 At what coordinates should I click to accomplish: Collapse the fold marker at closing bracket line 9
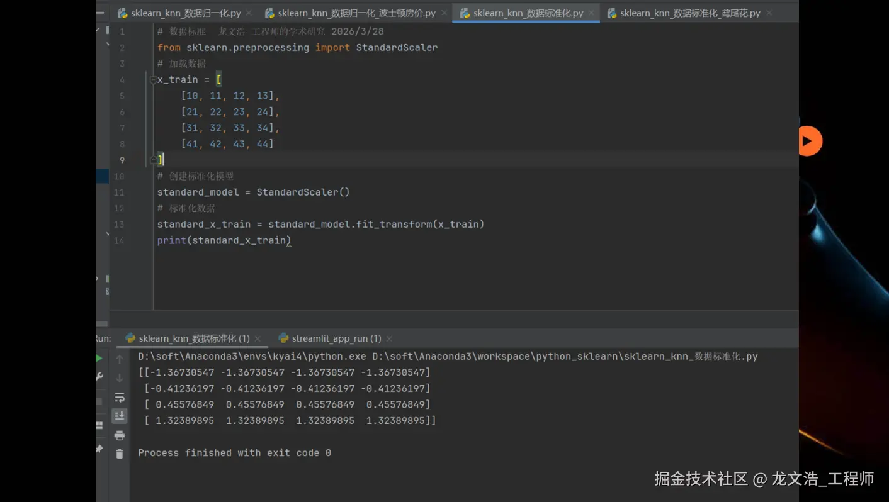pyautogui.click(x=153, y=160)
